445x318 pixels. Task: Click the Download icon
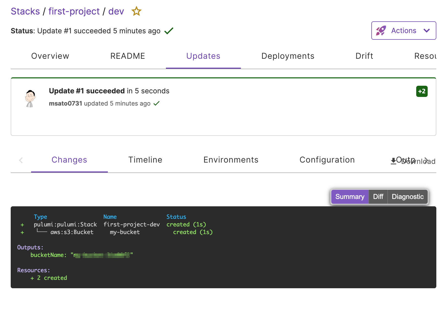tap(394, 161)
